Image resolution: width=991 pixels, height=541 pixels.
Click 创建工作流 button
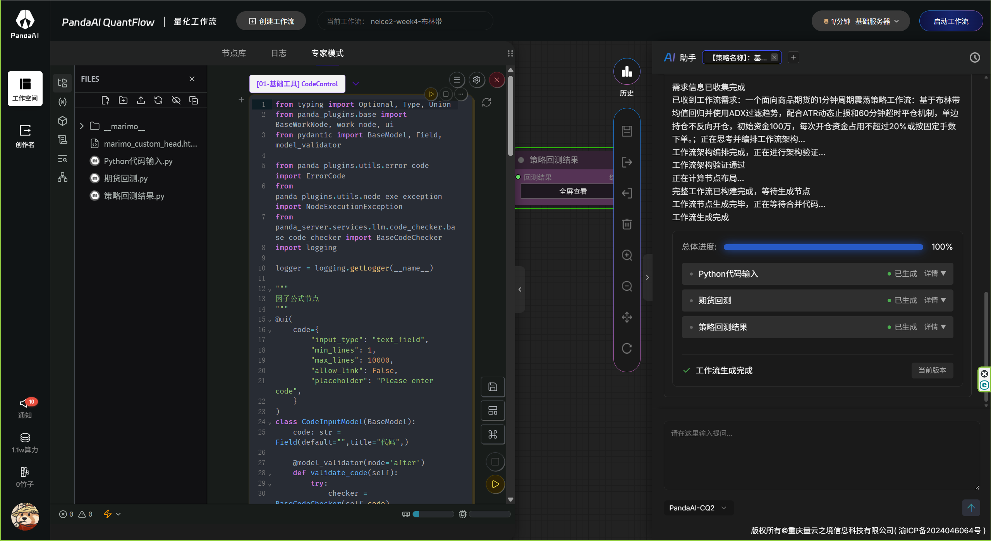coord(271,21)
